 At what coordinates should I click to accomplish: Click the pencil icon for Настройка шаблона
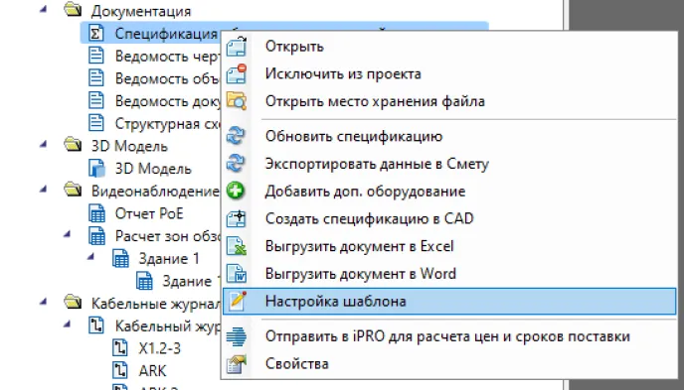click(238, 301)
